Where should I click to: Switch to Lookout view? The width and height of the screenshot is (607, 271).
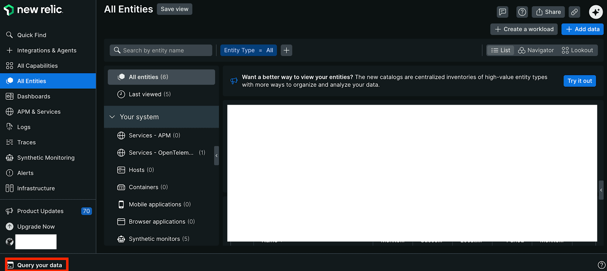click(577, 50)
